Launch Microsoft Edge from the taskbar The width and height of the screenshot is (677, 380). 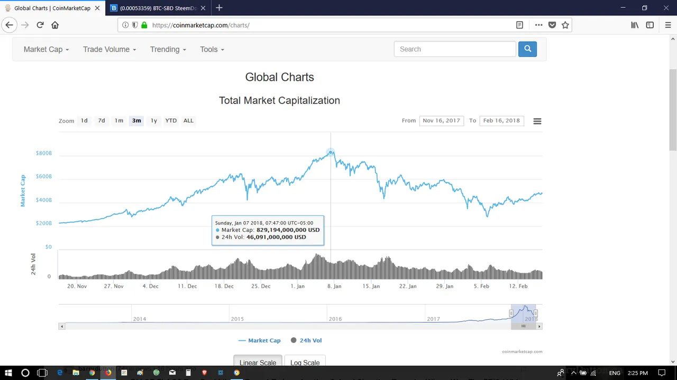tap(60, 373)
